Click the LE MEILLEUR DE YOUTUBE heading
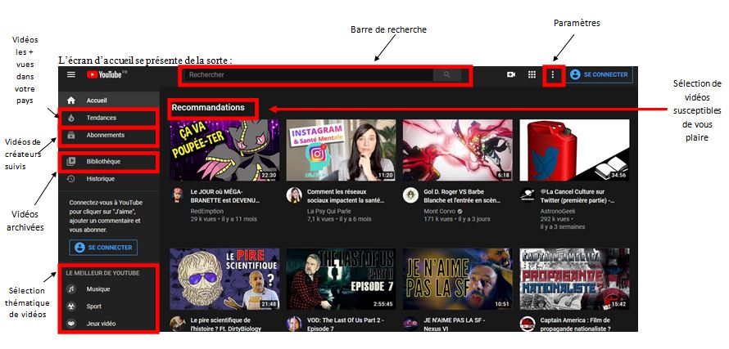Image resolution: width=729 pixels, height=349 pixels. (x=102, y=273)
